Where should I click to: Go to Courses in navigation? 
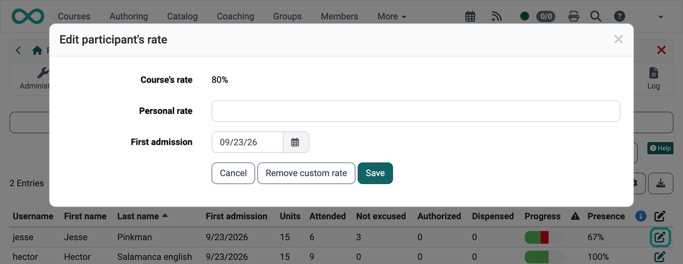74,17
